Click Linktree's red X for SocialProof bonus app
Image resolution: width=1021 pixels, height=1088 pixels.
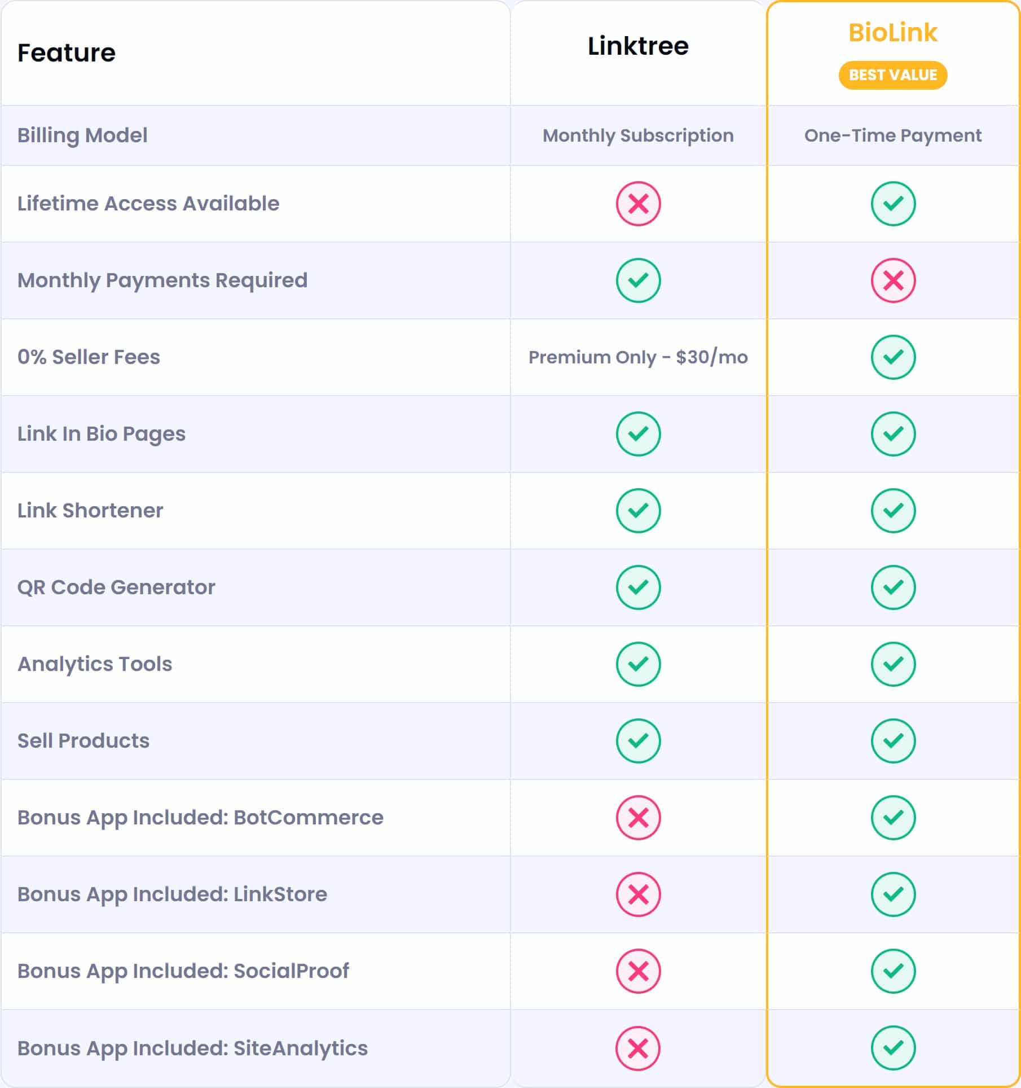coord(638,971)
